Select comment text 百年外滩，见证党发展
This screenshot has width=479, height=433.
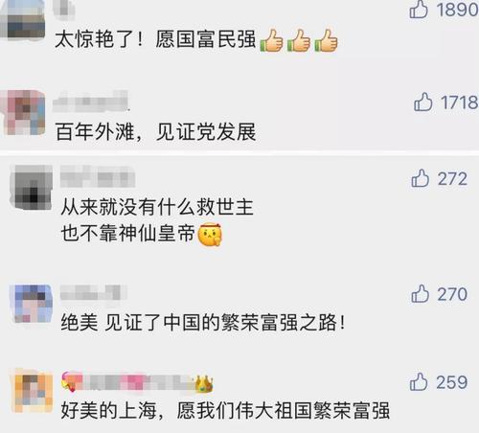[156, 132]
